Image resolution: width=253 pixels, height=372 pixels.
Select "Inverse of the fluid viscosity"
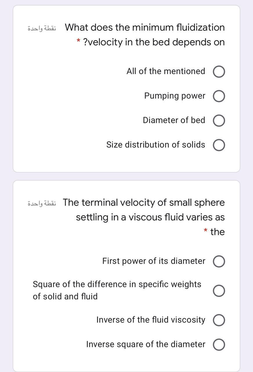click(x=219, y=320)
